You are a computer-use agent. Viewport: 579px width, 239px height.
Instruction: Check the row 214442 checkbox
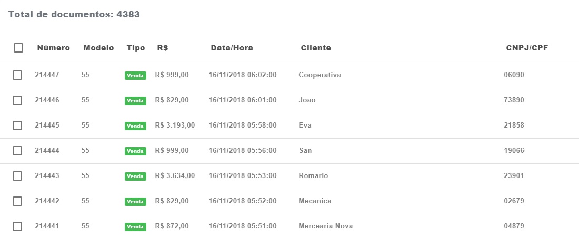(17, 201)
